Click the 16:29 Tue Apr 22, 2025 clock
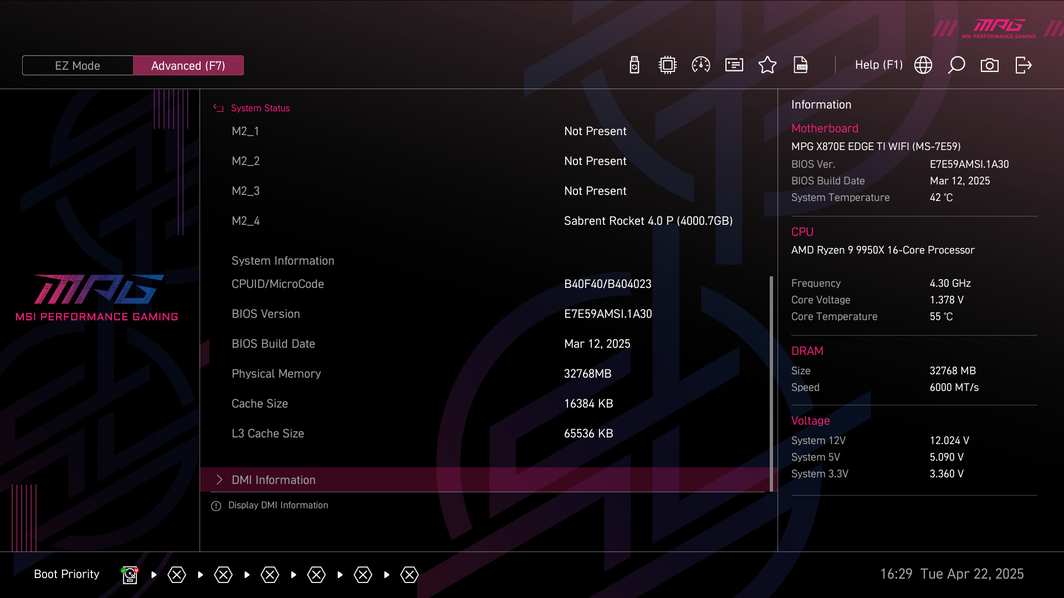The height and width of the screenshot is (598, 1064). 952,574
